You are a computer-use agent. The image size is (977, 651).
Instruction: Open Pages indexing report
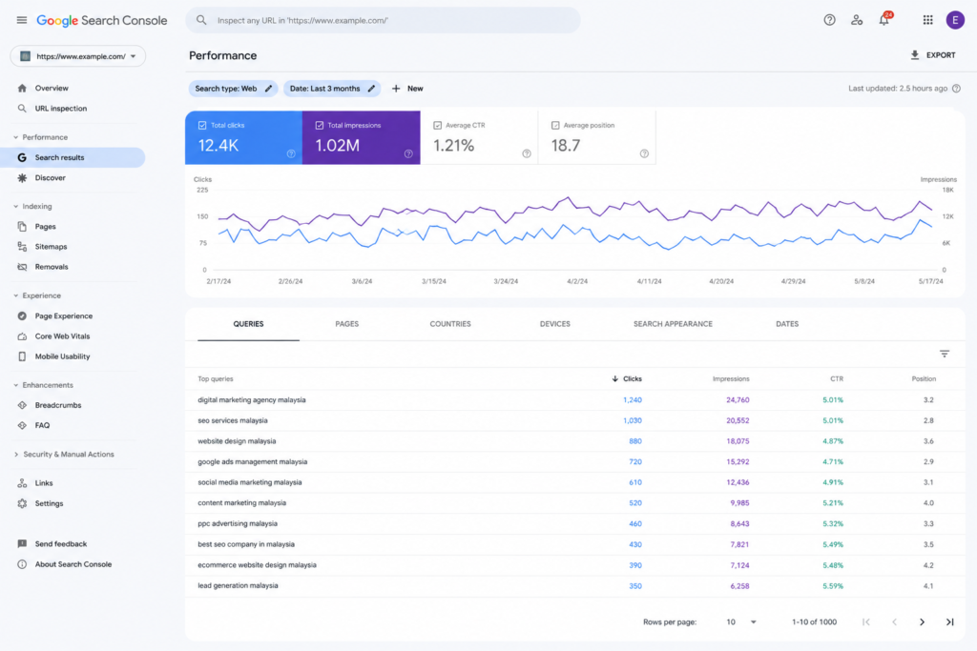click(x=45, y=227)
